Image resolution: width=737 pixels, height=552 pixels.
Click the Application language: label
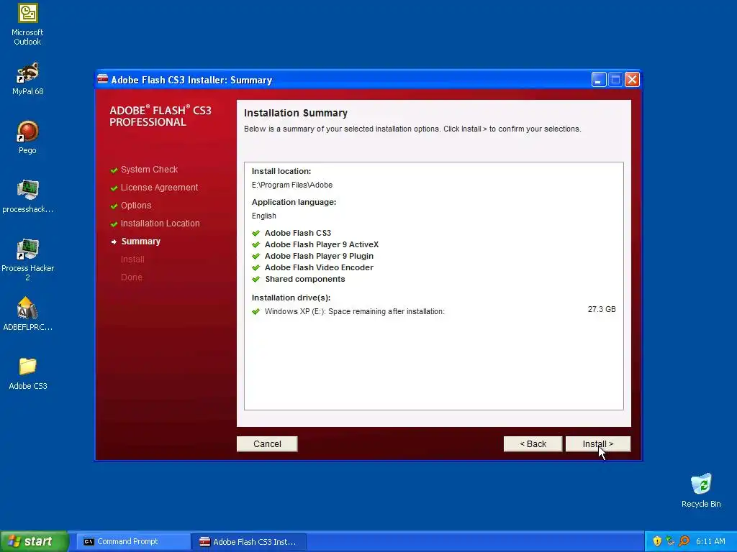[294, 202]
